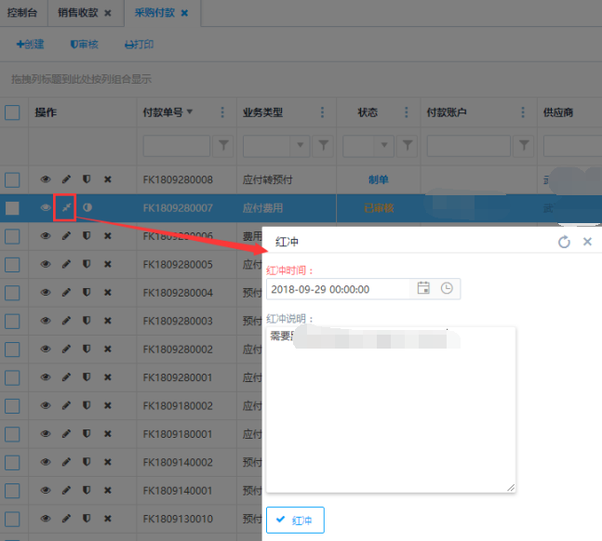View row FK1809280008 via eye icon

[45, 179]
